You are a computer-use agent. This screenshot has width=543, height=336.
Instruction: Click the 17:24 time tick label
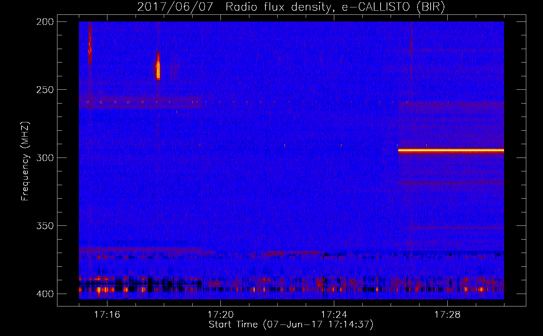[334, 314]
